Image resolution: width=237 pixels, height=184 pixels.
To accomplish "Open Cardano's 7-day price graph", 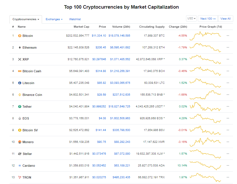I will coord(205,165).
